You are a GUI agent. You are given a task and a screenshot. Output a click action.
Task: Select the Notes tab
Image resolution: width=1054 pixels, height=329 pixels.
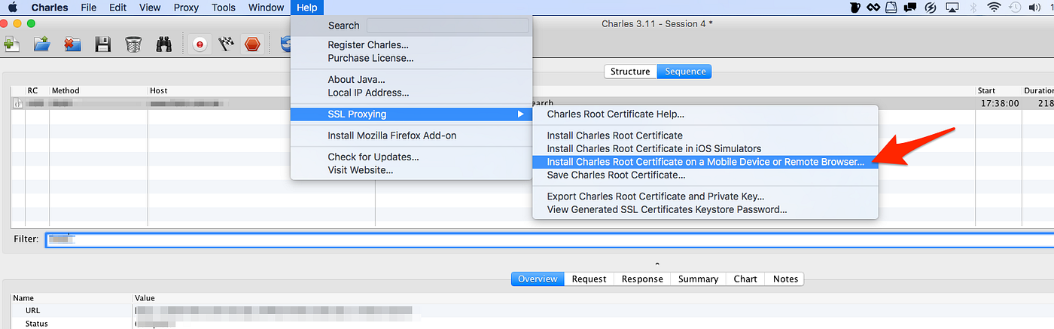785,279
